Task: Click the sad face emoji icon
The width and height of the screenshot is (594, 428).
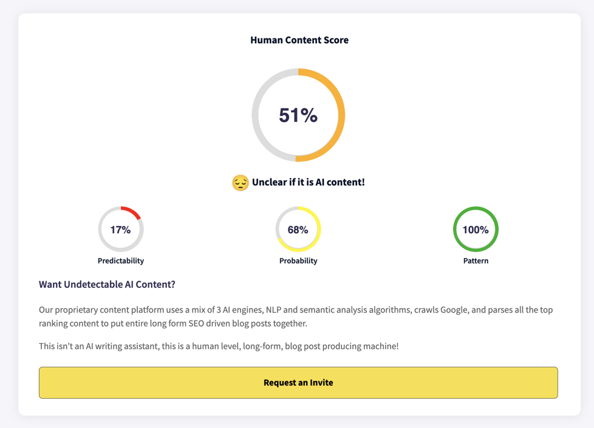Action: (241, 183)
